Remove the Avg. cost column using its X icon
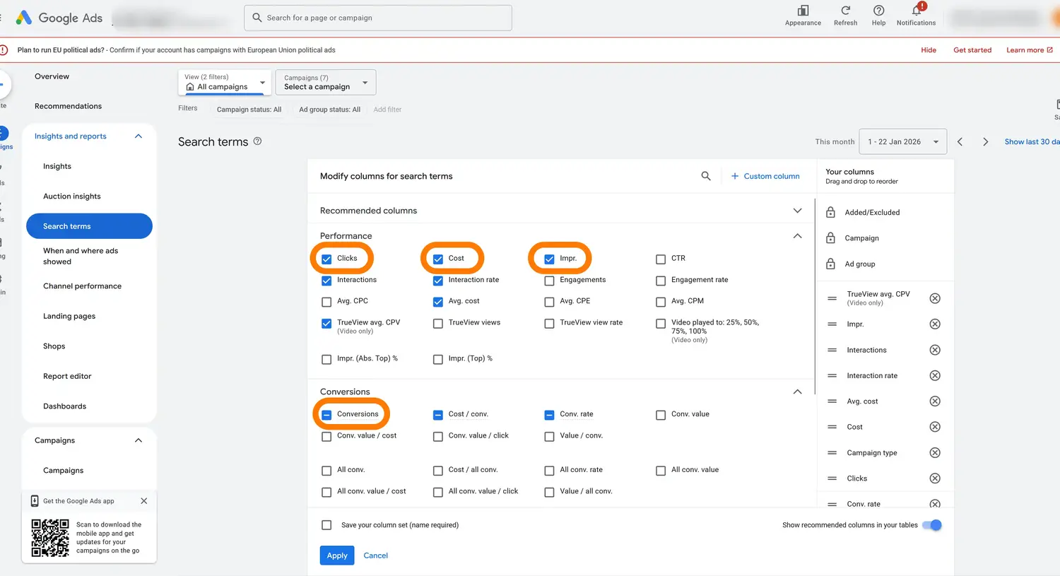This screenshot has height=576, width=1060. coord(935,401)
